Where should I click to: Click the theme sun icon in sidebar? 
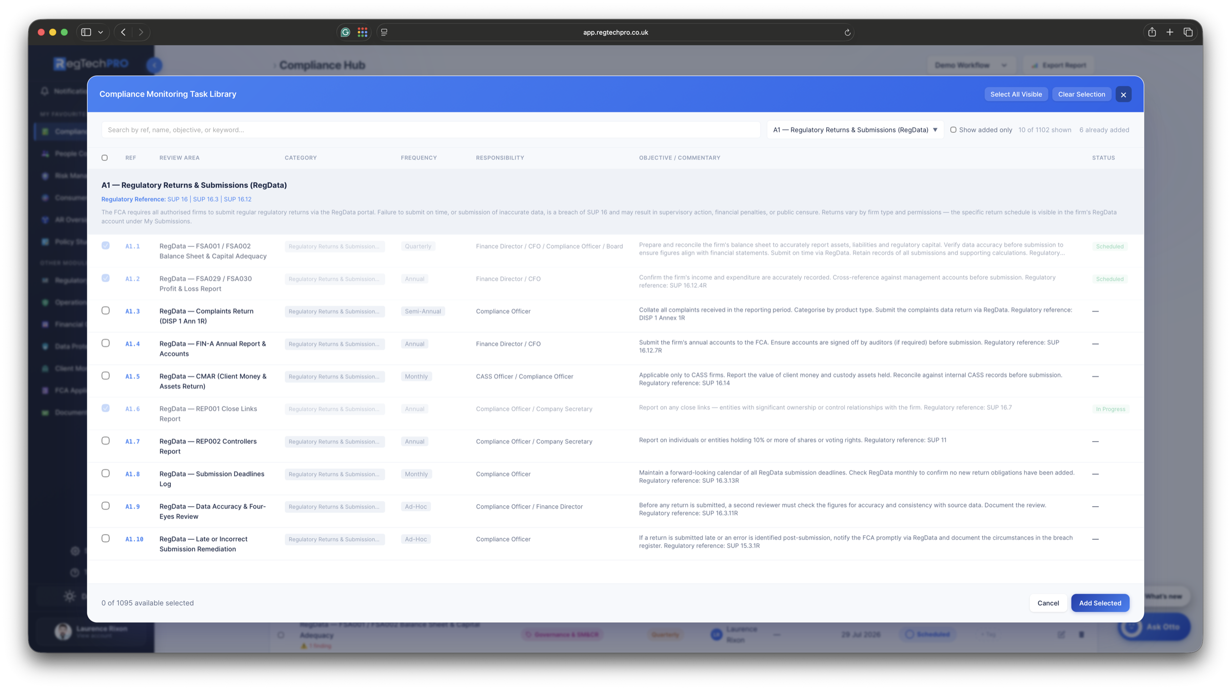(70, 596)
